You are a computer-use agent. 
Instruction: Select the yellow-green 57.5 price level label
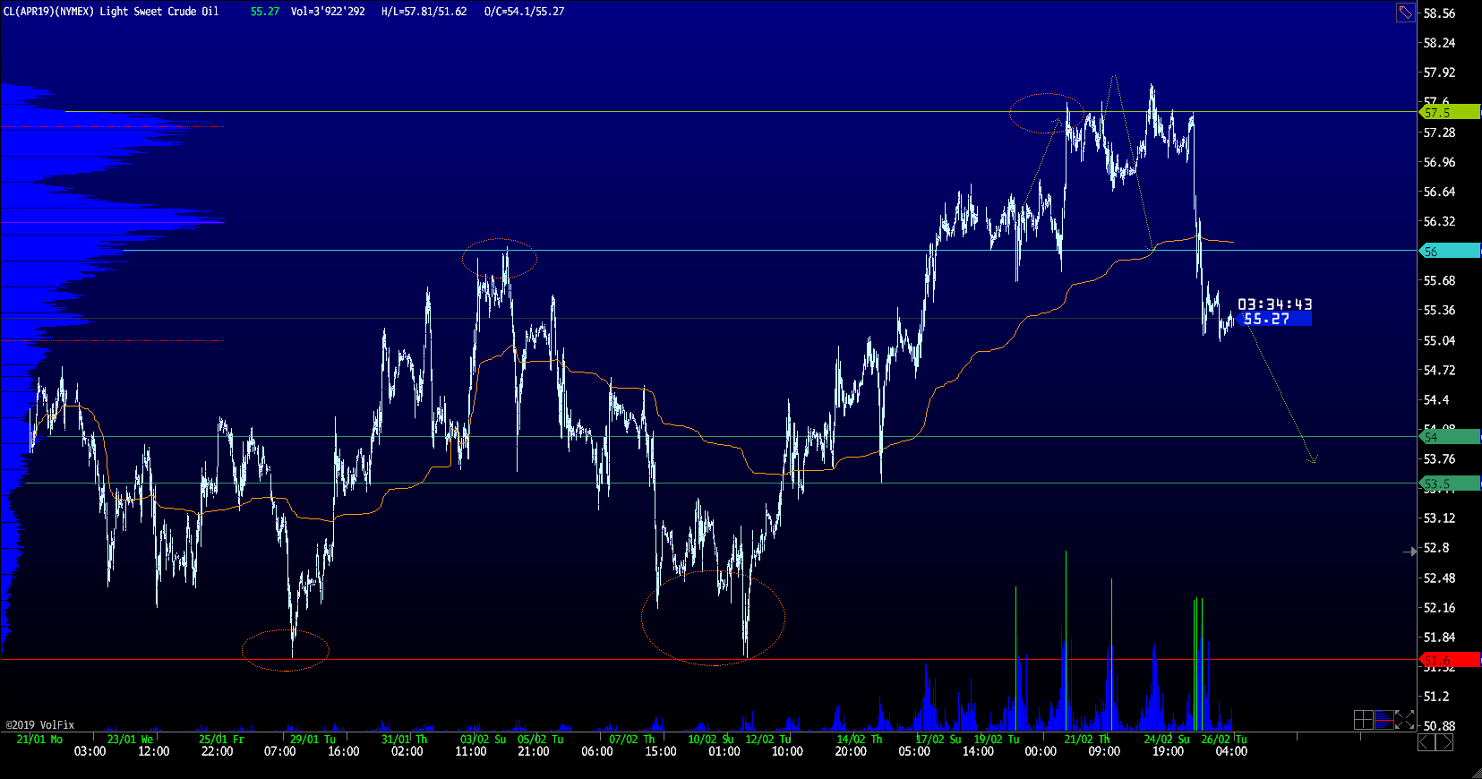pyautogui.click(x=1450, y=112)
